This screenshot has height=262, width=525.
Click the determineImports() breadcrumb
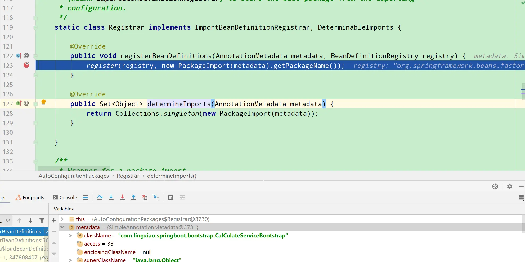[x=172, y=176]
